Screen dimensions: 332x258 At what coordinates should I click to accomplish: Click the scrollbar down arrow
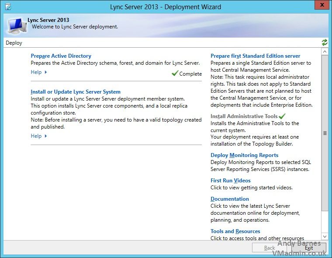click(325, 236)
